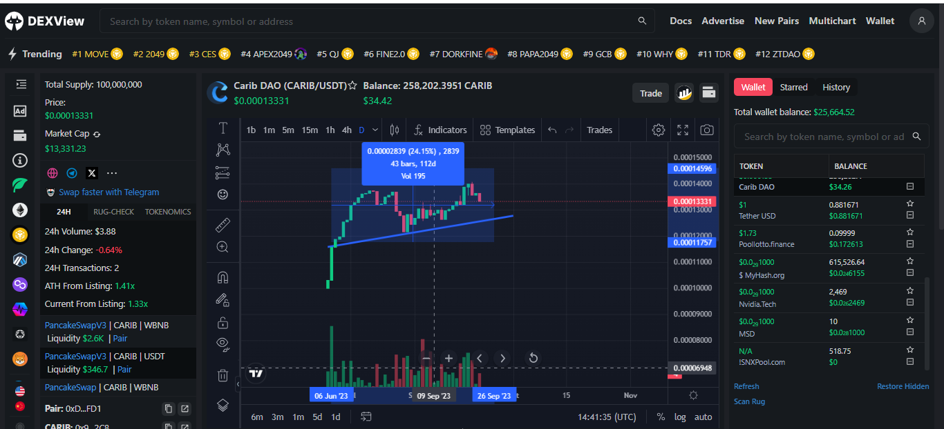Reset chart view arrow
This screenshot has height=429, width=944.
click(534, 358)
